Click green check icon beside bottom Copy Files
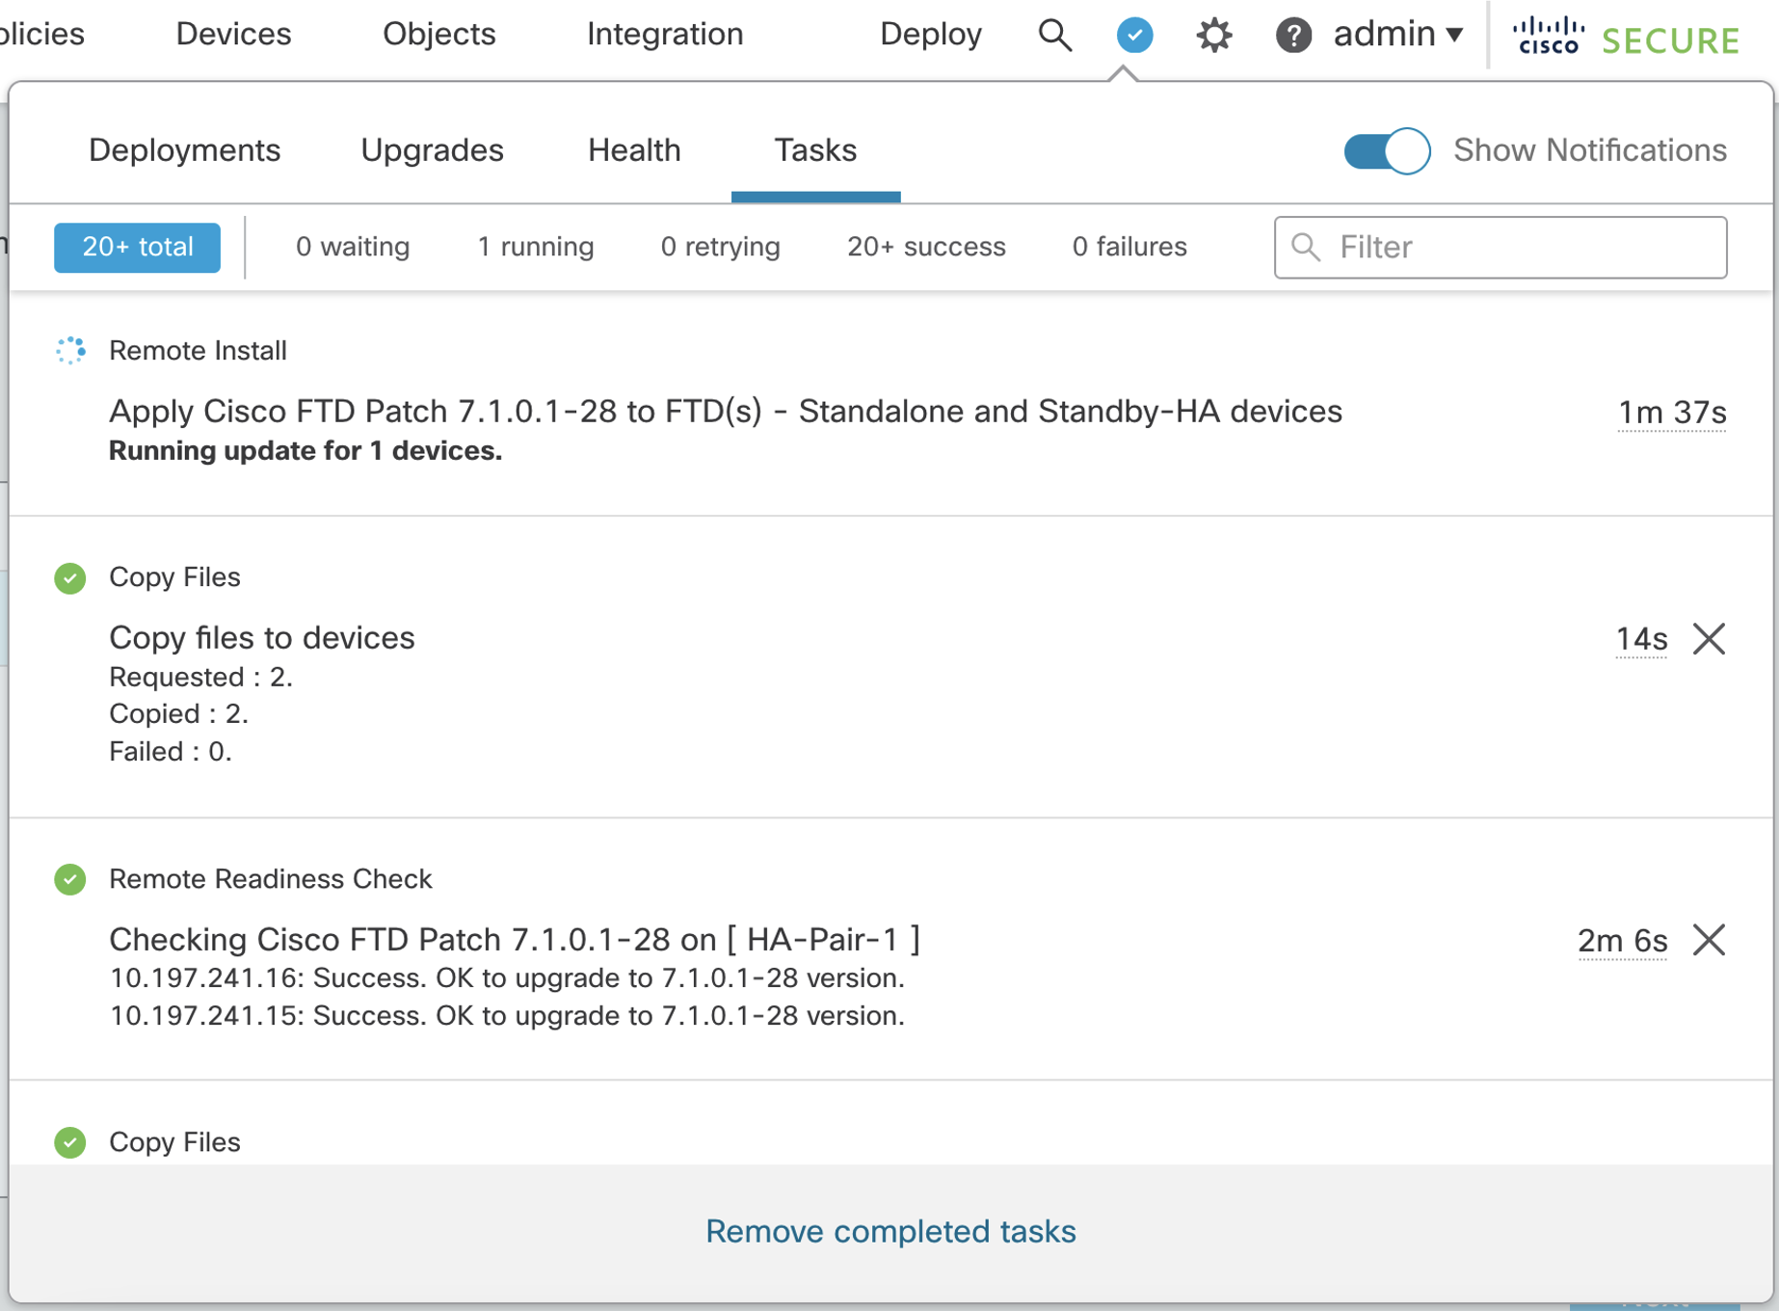This screenshot has width=1779, height=1311. pos(70,1142)
